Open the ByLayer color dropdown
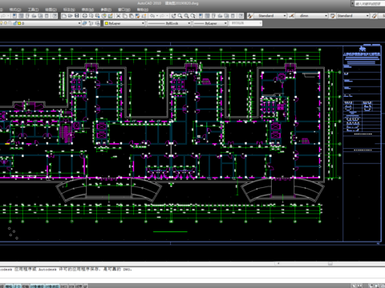The width and height of the screenshot is (385, 288). click(124, 23)
